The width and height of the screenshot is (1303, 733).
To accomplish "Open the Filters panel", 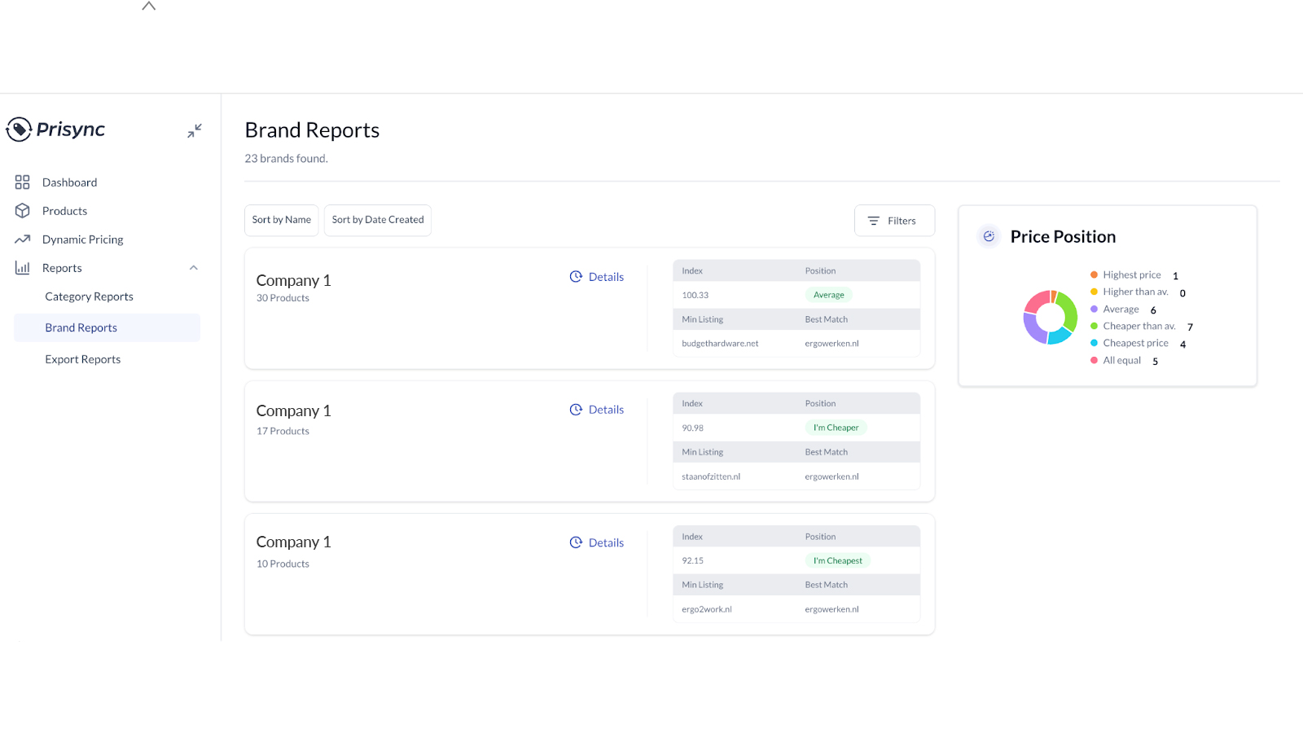I will coord(894,220).
